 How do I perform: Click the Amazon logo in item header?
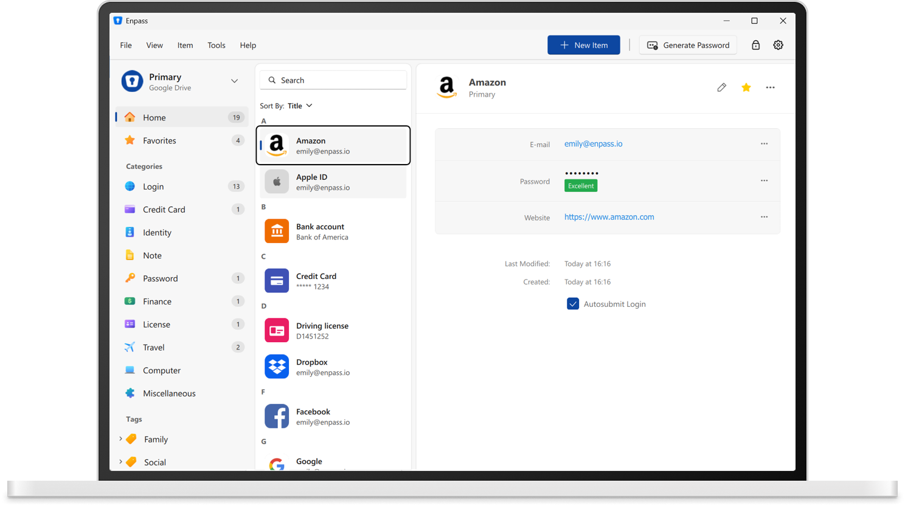click(x=447, y=88)
